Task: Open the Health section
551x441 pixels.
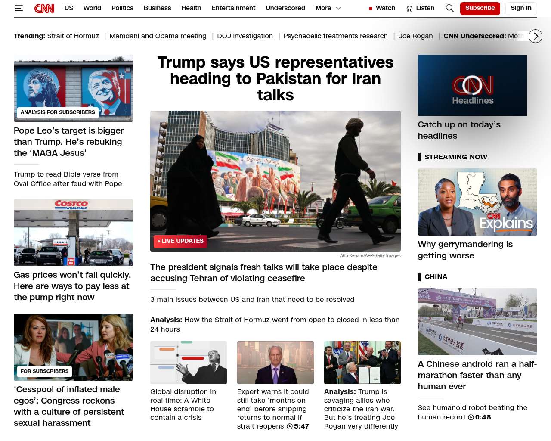Action: point(191,8)
